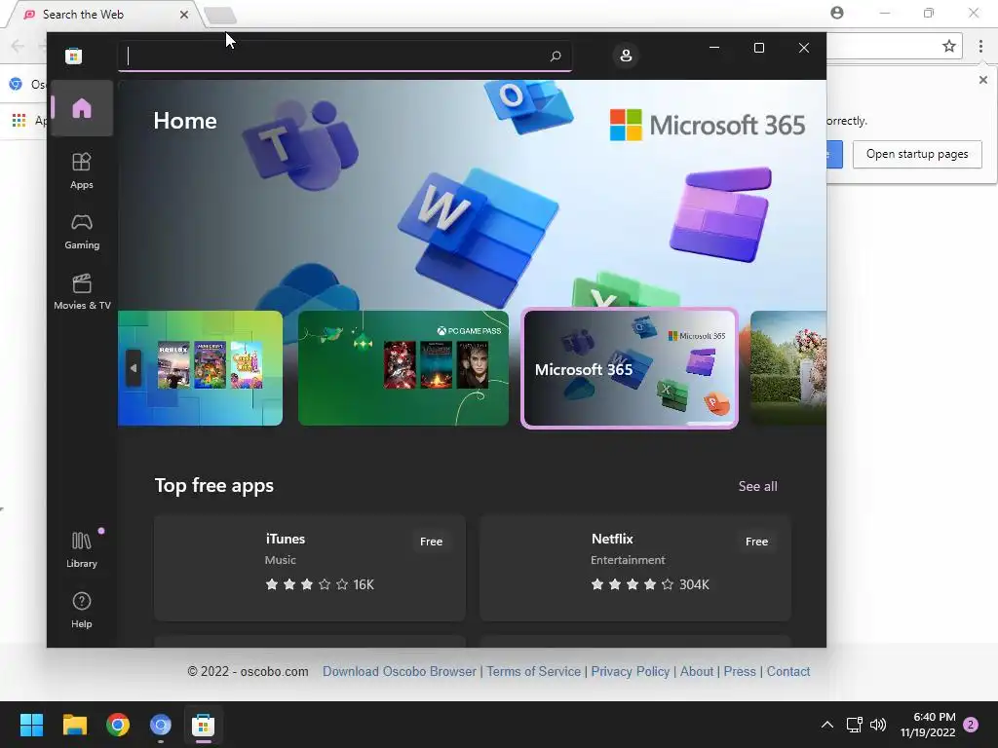This screenshot has width=998, height=748.
Task: Switch to Oscobo browser in taskbar
Action: 161,725
